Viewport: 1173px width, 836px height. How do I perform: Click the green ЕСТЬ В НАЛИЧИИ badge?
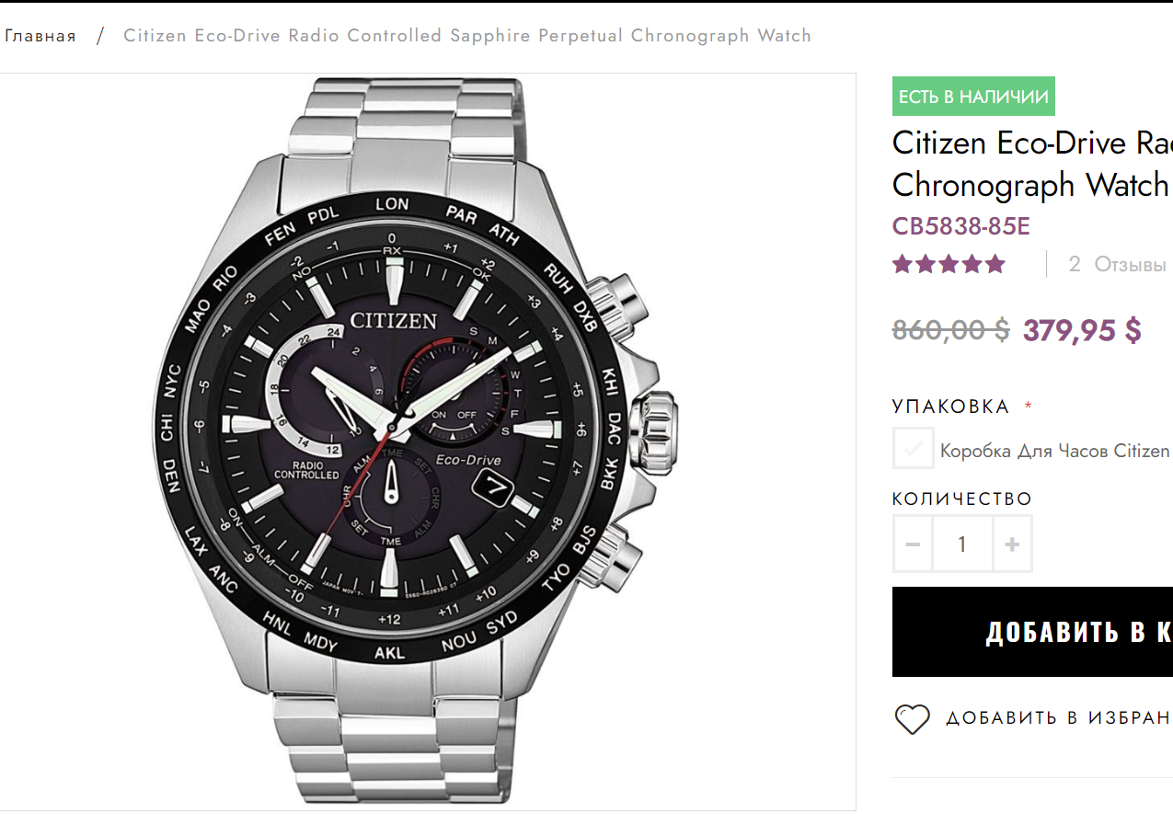(973, 97)
